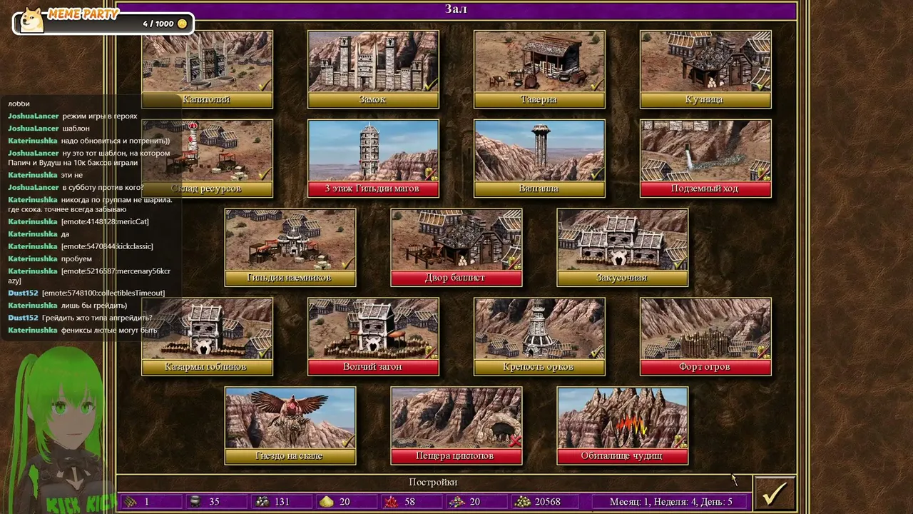
Task: Click the gold 'Гнездо на скале' name label
Action: click(290, 457)
